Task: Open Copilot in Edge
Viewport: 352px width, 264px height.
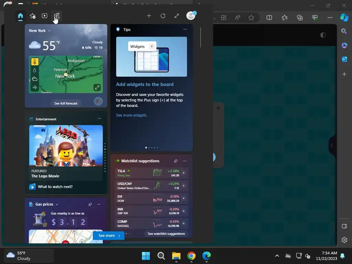Action: click(x=344, y=18)
